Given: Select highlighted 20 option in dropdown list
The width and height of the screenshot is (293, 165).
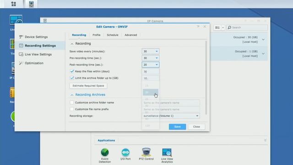Looking at the screenshot, I should tap(151, 92).
